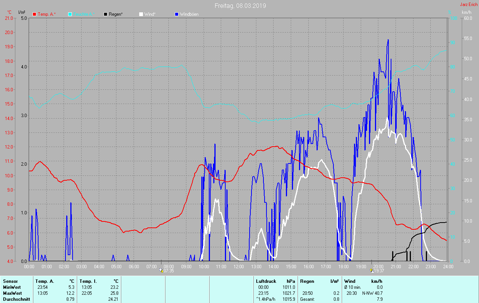479x303 pixels.
Task: Click the '03:00' time axis label
Action: pos(82,267)
